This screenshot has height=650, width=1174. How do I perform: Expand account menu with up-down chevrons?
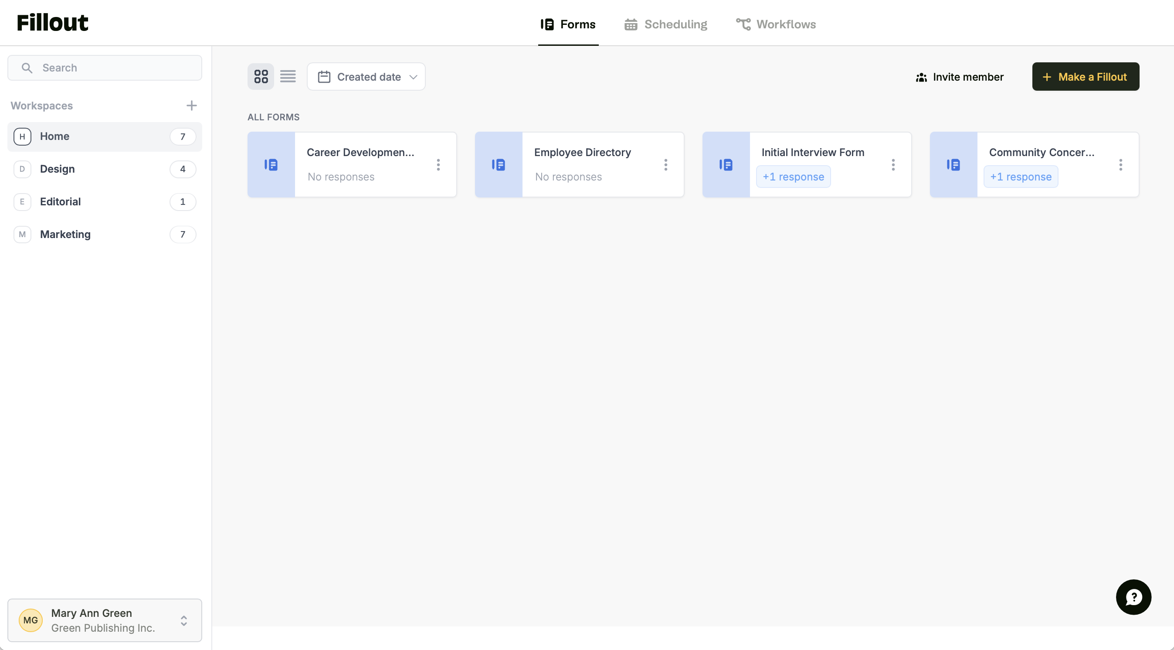183,621
